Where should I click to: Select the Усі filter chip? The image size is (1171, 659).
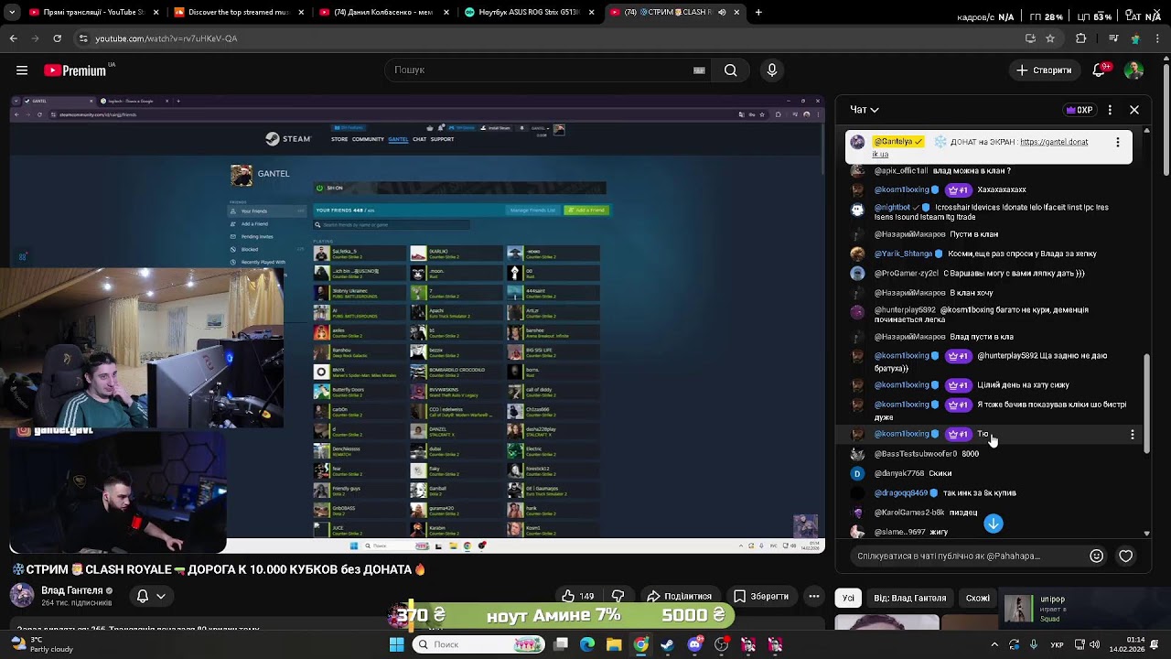pyautogui.click(x=848, y=598)
